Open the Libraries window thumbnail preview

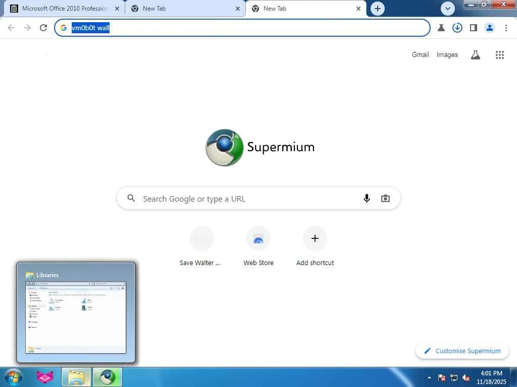click(76, 312)
